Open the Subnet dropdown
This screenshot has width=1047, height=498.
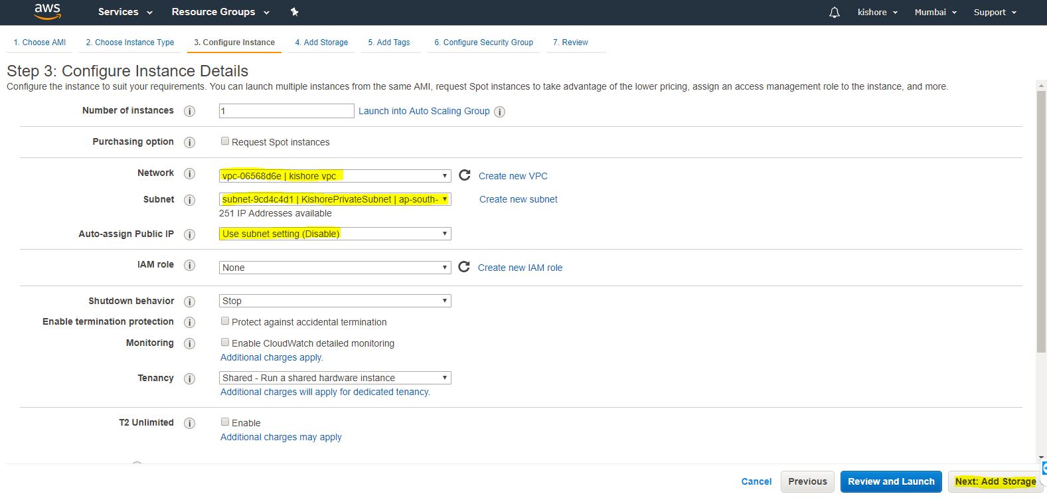[335, 199]
